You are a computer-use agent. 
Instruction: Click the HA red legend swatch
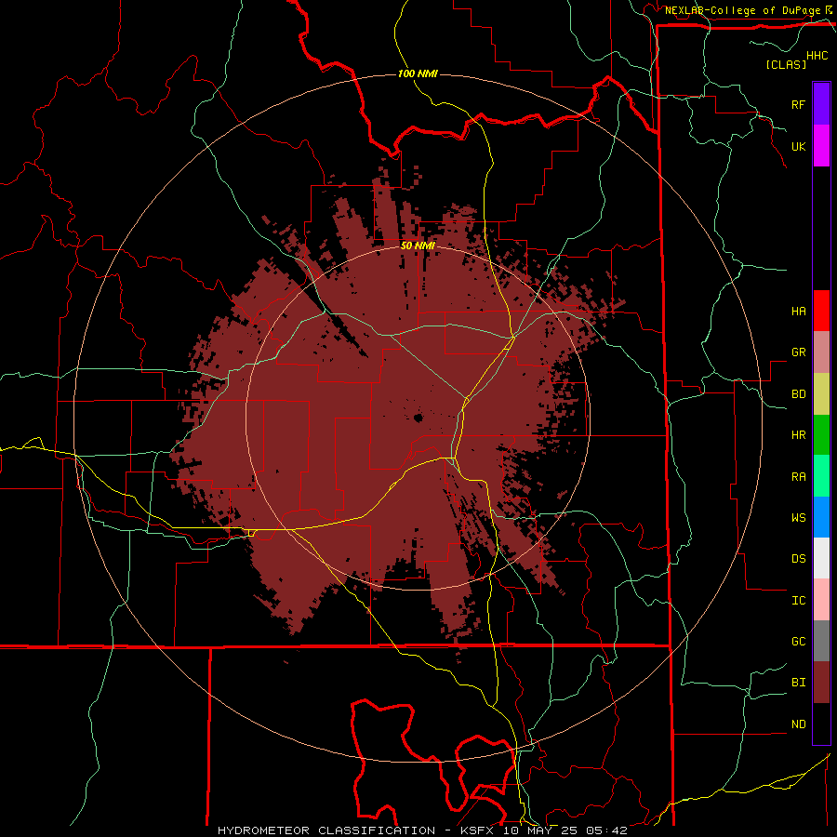click(x=821, y=311)
